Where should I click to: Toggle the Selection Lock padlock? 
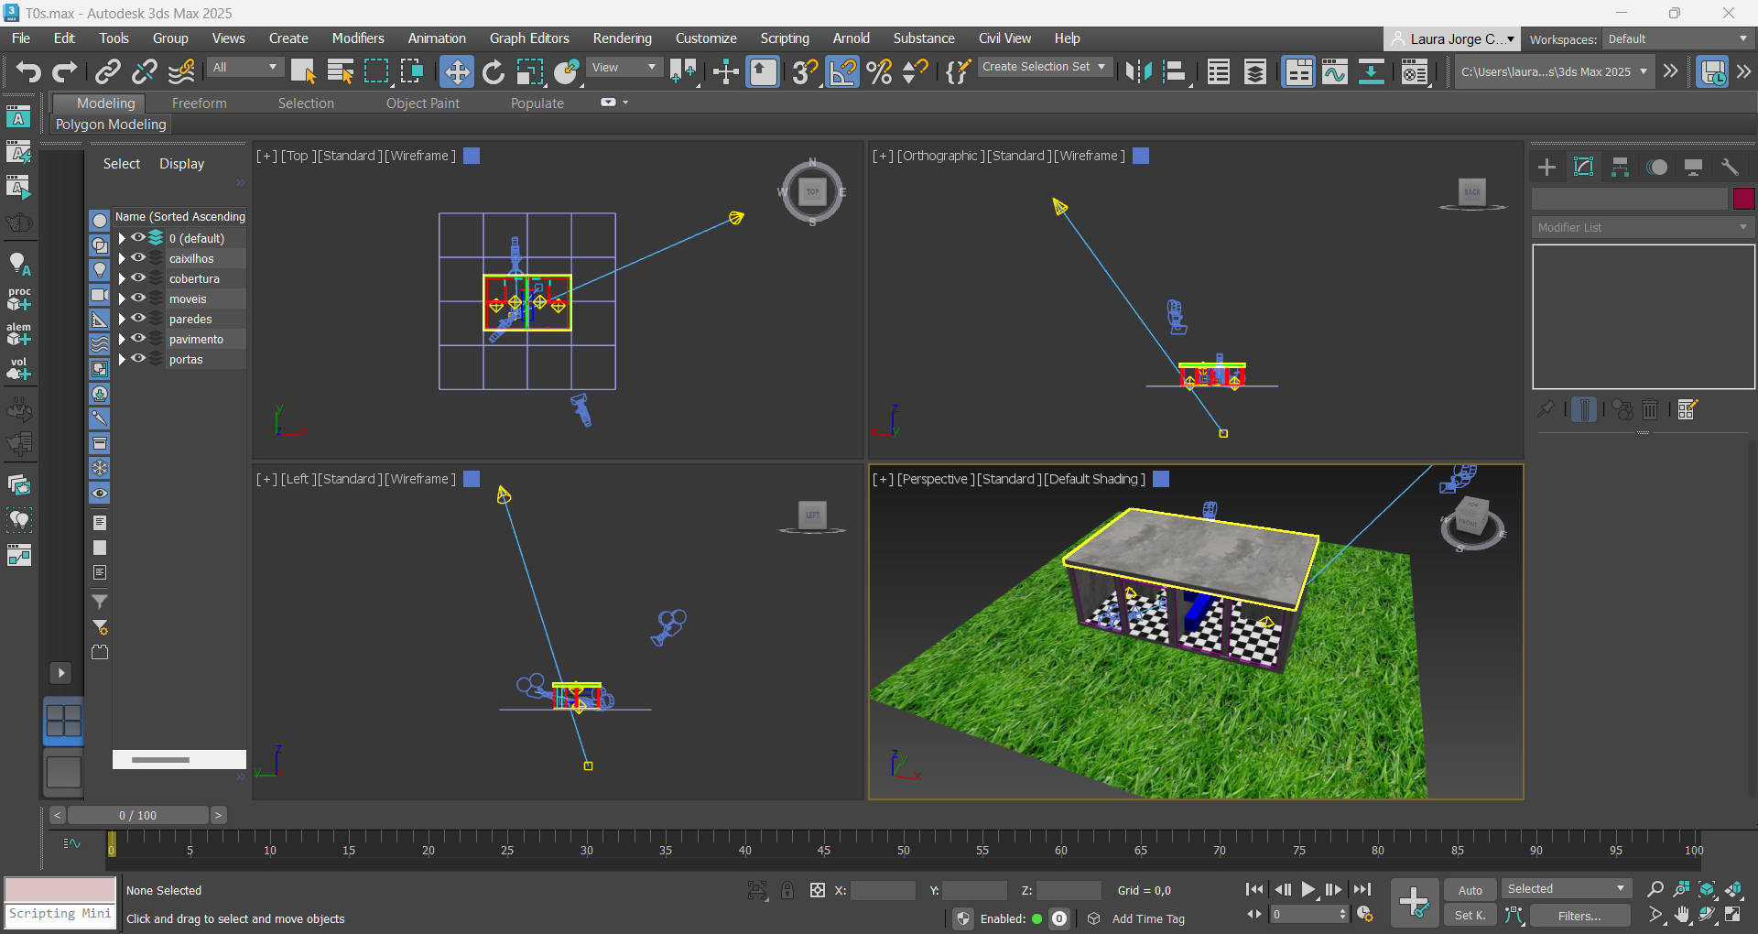point(787,890)
